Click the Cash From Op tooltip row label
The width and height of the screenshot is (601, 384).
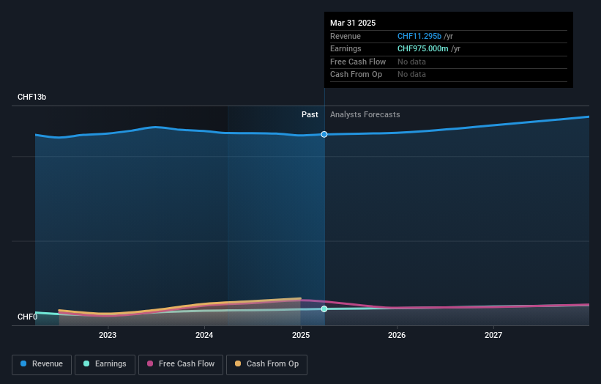click(x=356, y=75)
